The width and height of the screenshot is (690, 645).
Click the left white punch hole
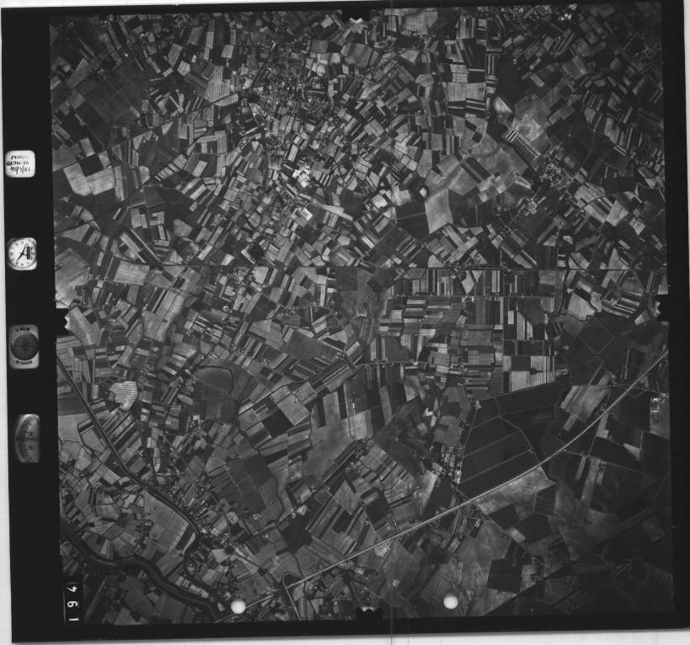click(x=238, y=606)
